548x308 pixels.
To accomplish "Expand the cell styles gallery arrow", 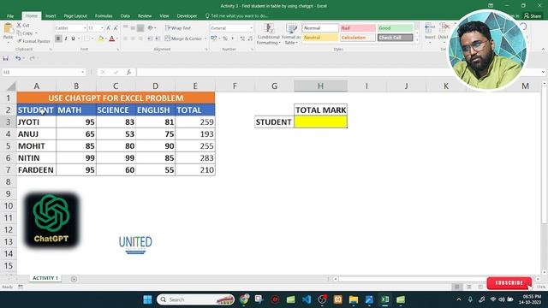I will click(x=417, y=40).
